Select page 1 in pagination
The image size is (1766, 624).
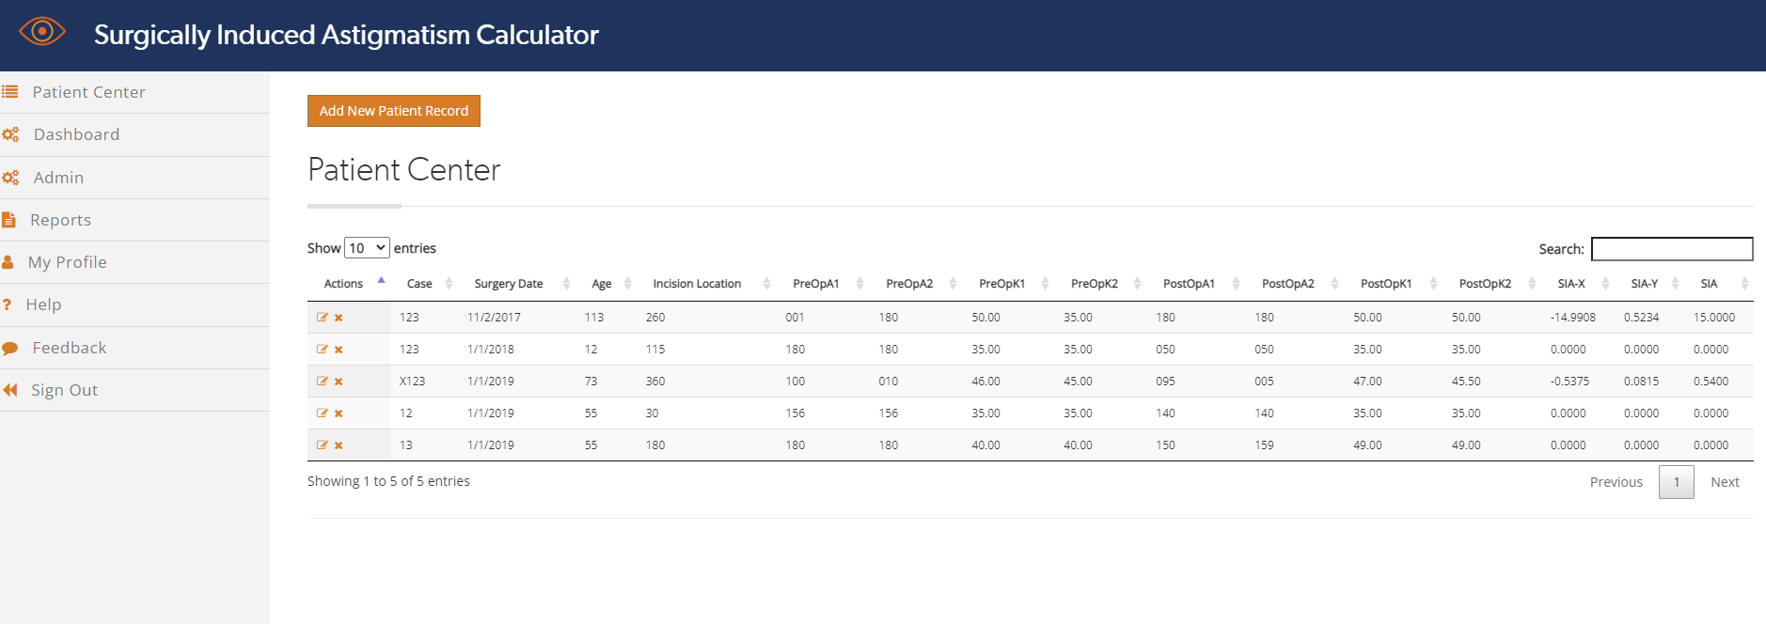[x=1676, y=482]
